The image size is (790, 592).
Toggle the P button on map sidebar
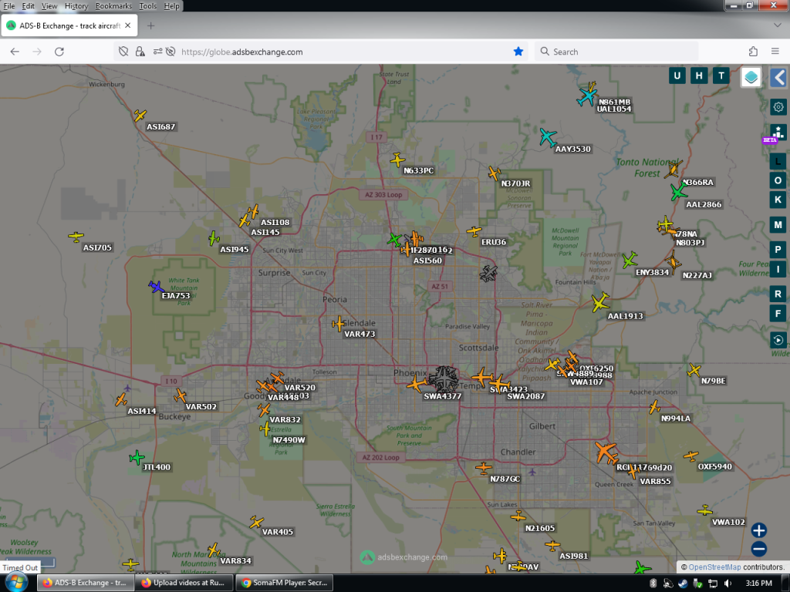pos(778,251)
